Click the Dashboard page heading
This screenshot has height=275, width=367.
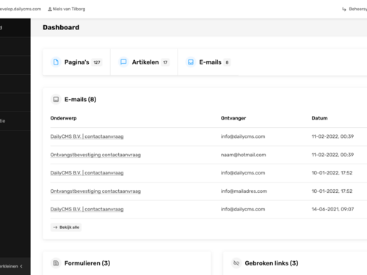pyautogui.click(x=61, y=27)
